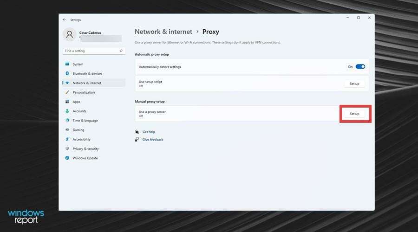Viewport: 418px width, 232px height.
Task: Open the Network & internet sidebar item
Action: 87,83
